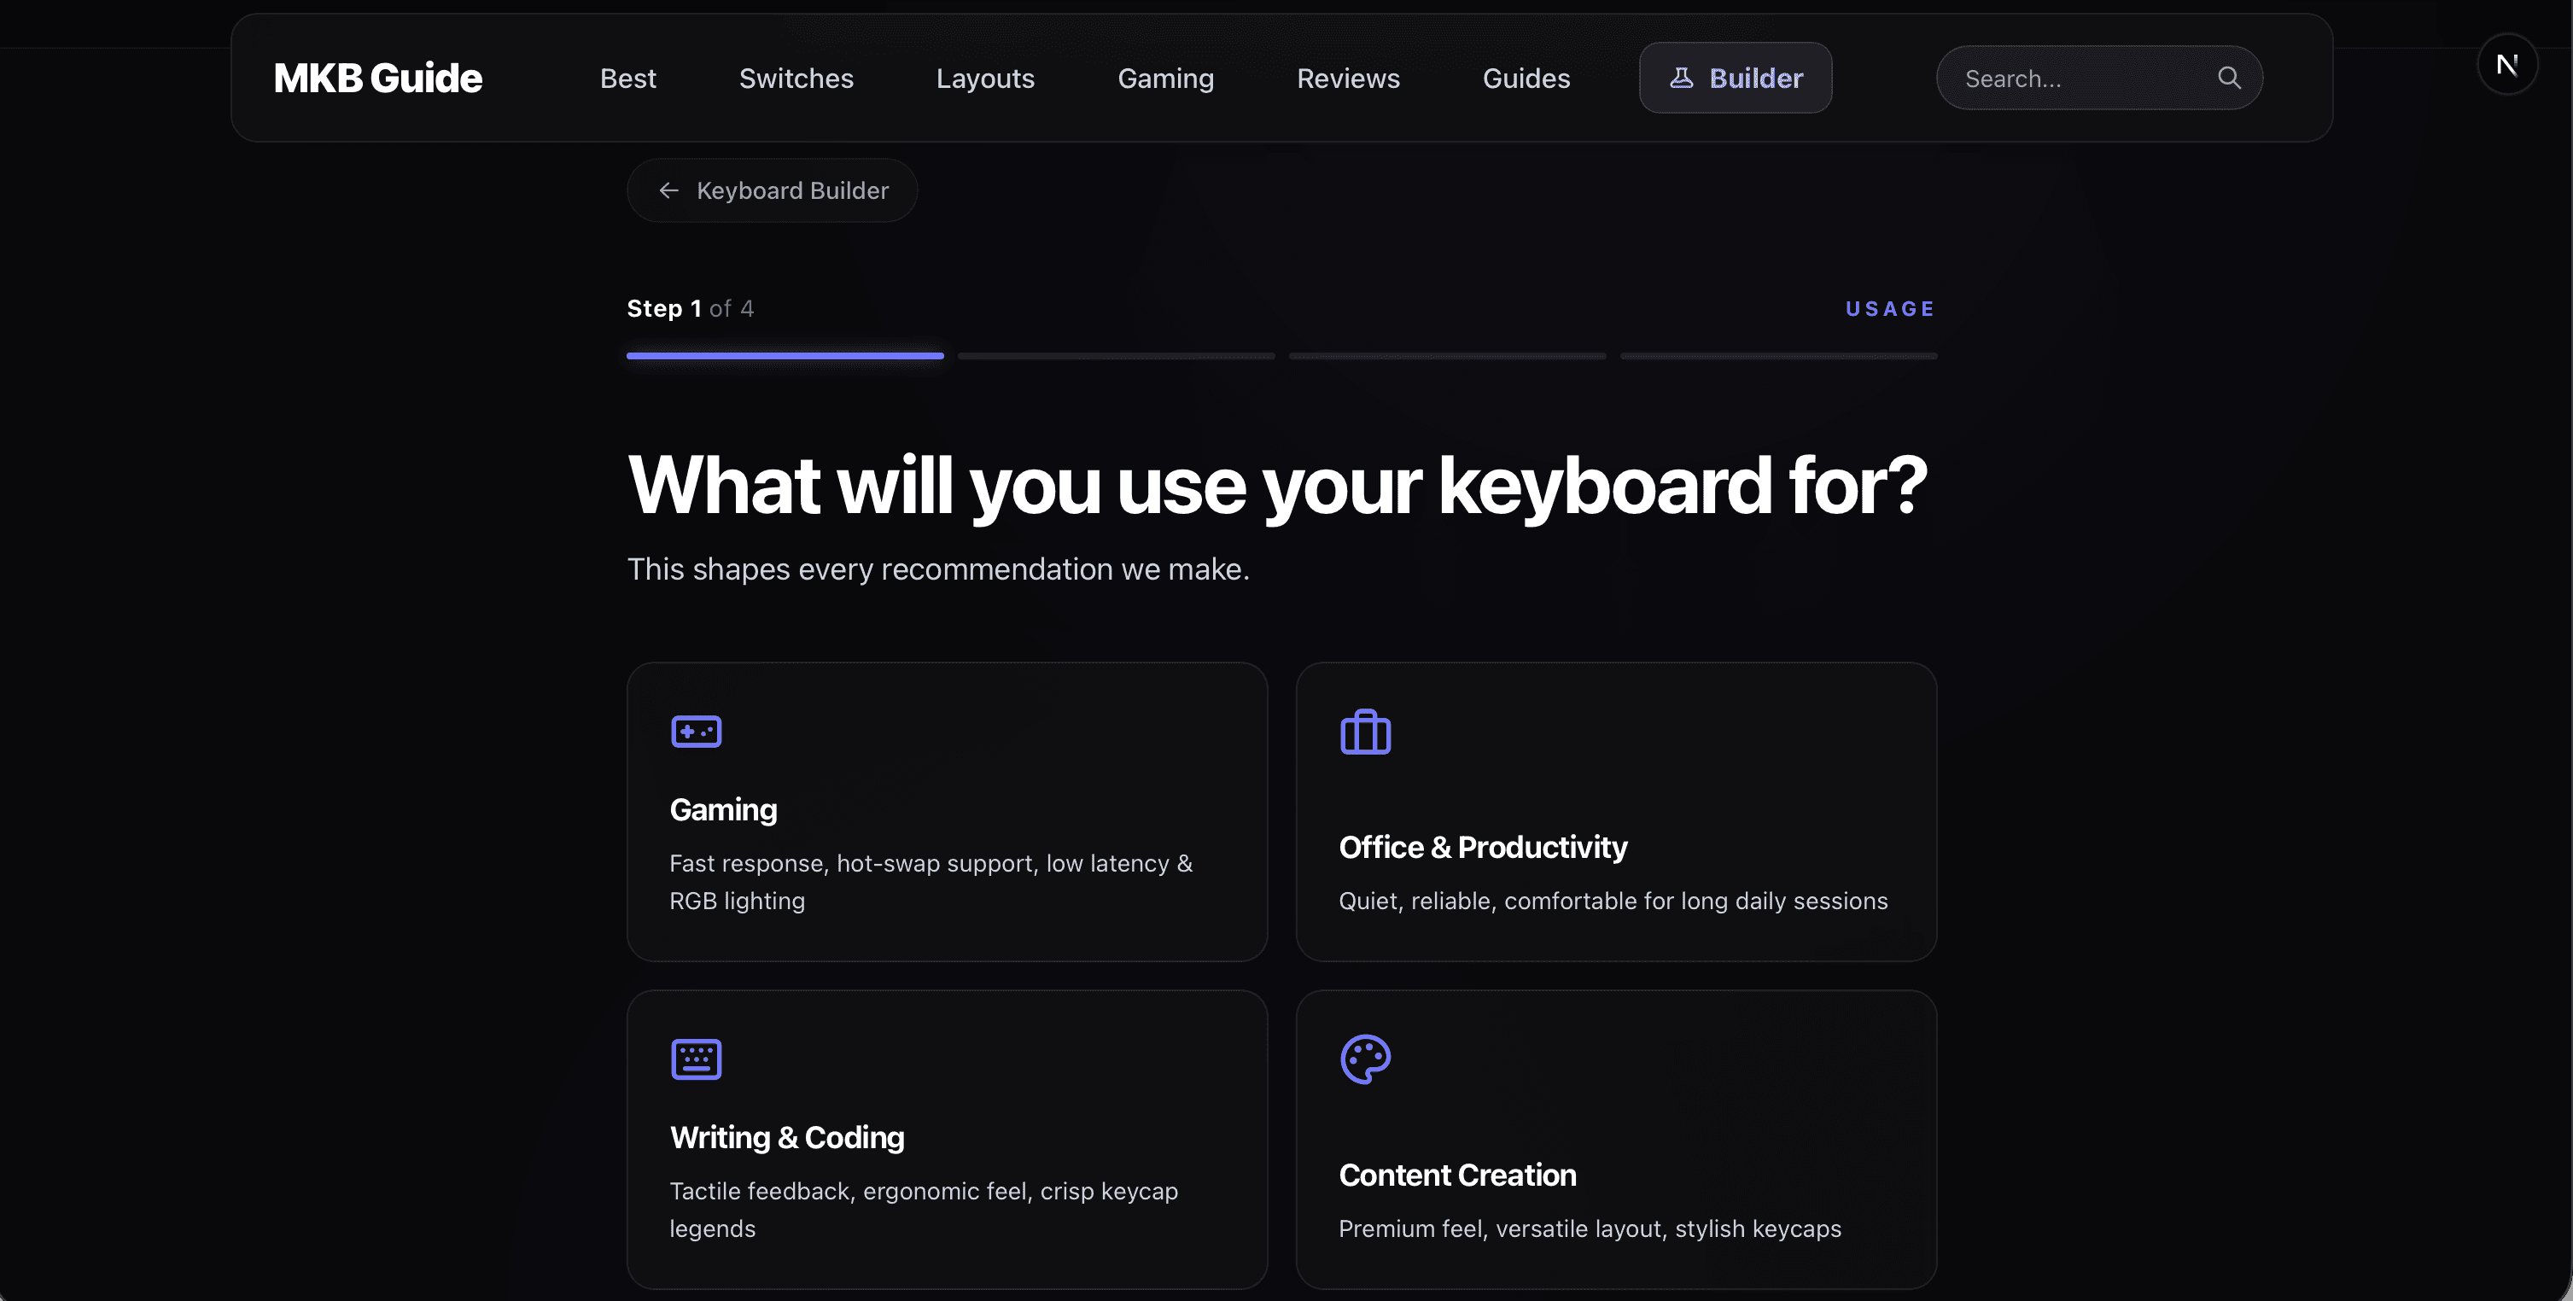Click the palette icon for Content Creation
Image resolution: width=2573 pixels, height=1301 pixels.
point(1365,1059)
